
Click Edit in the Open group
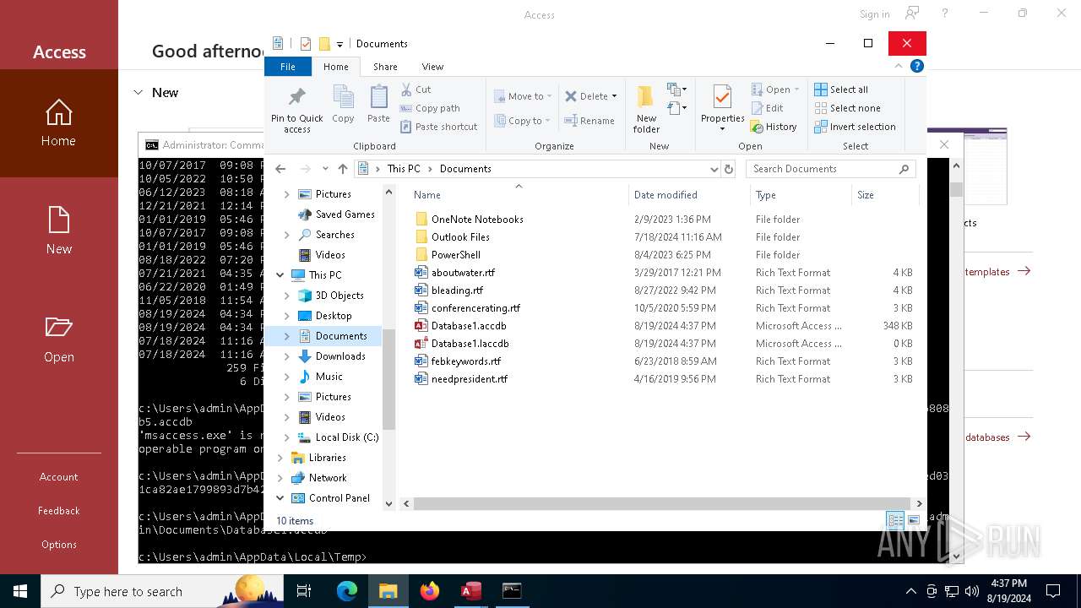click(768, 108)
